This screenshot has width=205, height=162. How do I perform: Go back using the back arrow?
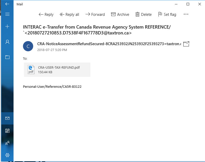[x=7, y=4]
